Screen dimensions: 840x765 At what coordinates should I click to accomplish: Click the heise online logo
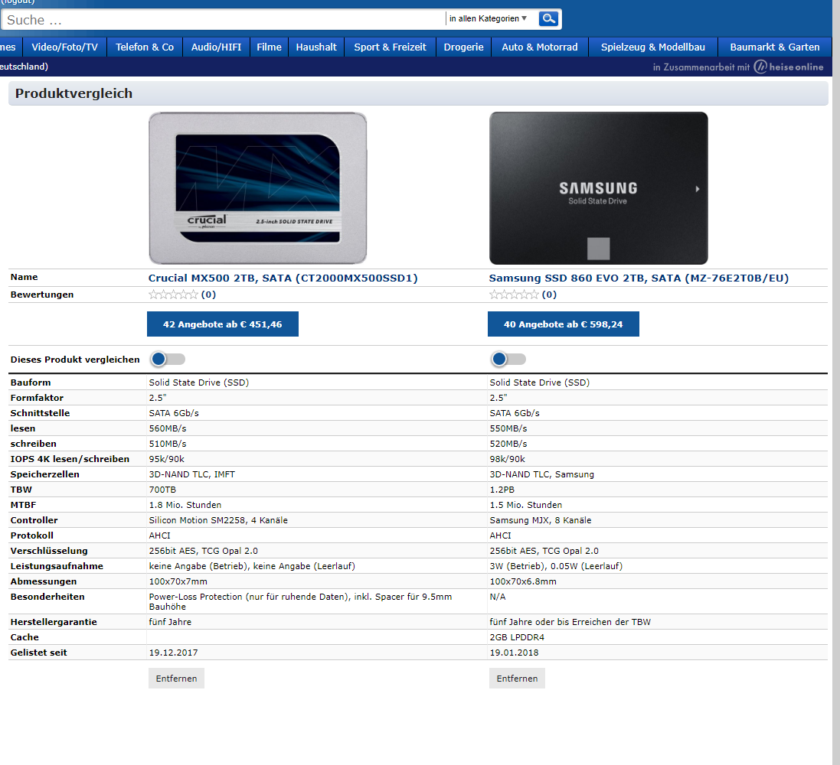pyautogui.click(x=789, y=67)
